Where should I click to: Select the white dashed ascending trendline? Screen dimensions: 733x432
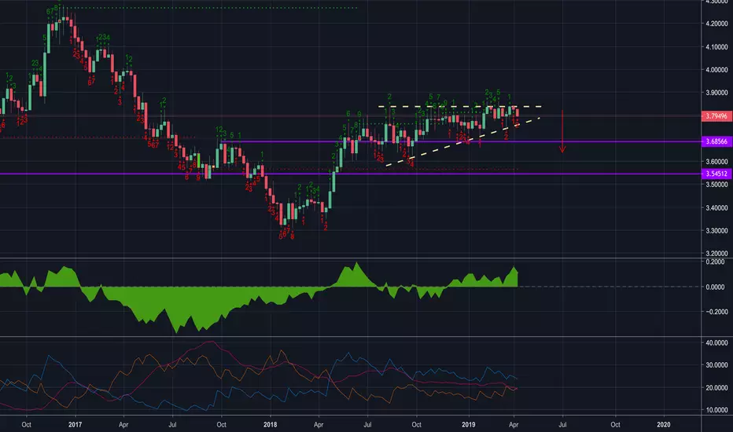click(462, 141)
